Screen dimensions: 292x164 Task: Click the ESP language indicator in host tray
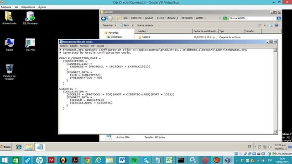click(270, 160)
